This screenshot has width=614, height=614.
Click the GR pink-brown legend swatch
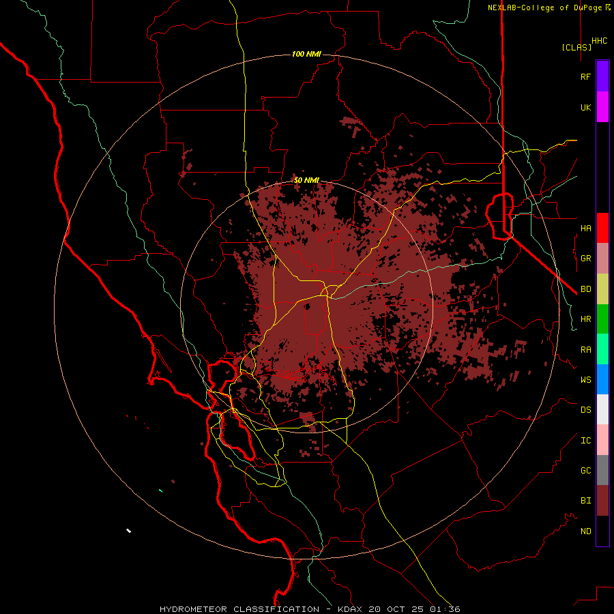pos(602,259)
